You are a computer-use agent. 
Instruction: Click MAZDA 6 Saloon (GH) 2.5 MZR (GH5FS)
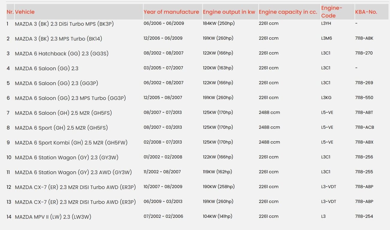pyautogui.click(x=64, y=113)
